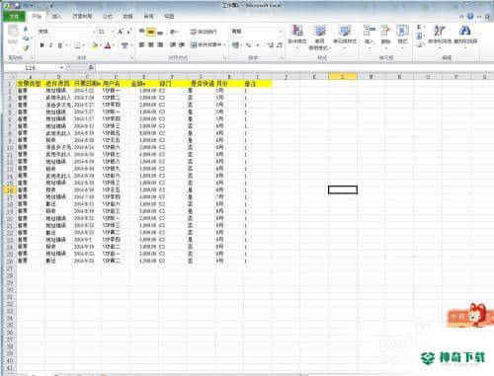Click the Fill down icon
The image size is (494, 376).
[419, 37]
